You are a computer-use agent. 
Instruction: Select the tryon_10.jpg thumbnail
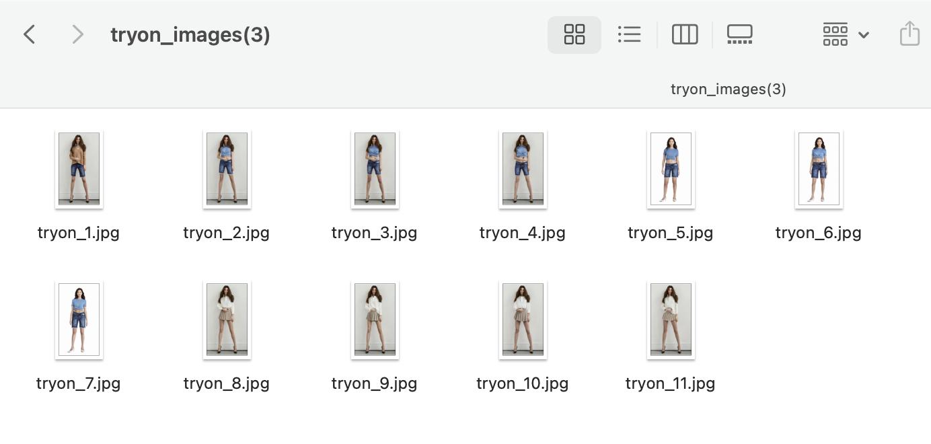click(523, 320)
